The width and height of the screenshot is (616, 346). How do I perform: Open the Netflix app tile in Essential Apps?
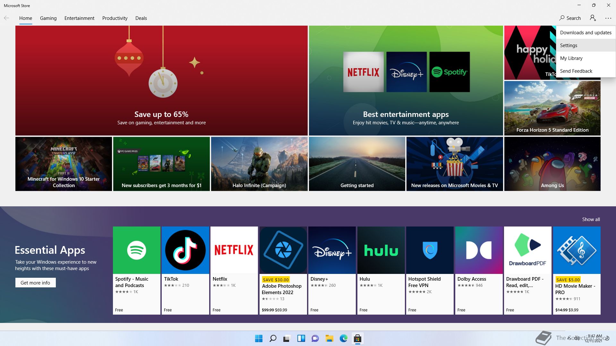point(234,270)
